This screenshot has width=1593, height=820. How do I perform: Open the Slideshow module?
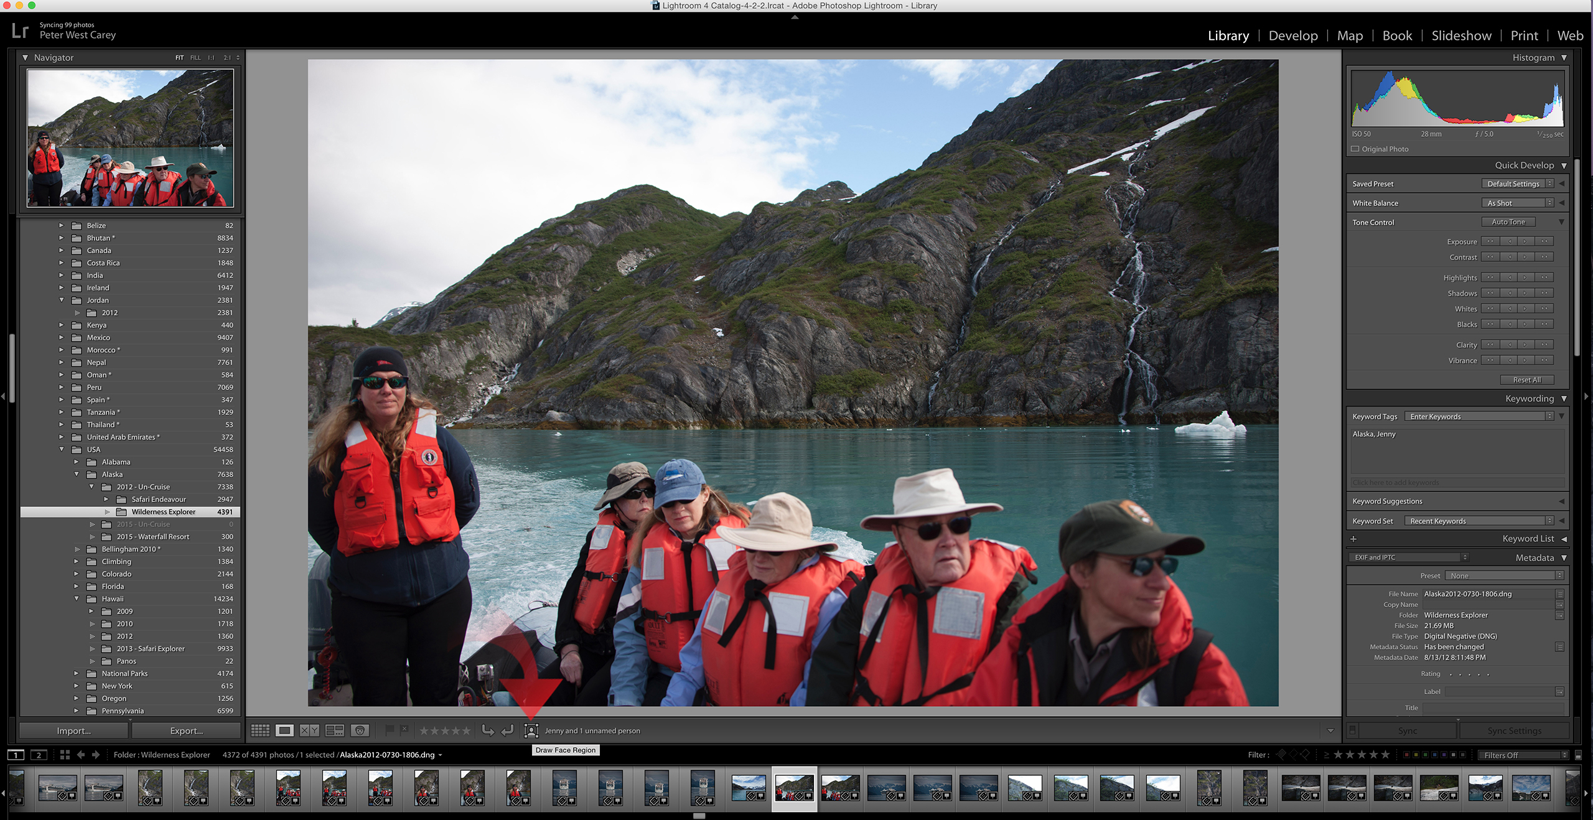click(1461, 35)
